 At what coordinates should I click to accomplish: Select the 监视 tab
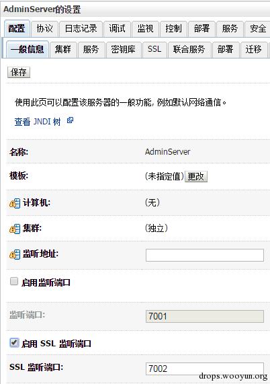click(145, 29)
